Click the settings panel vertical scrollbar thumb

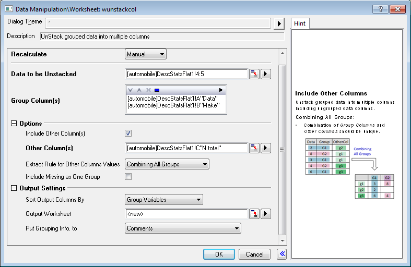pos(283,150)
